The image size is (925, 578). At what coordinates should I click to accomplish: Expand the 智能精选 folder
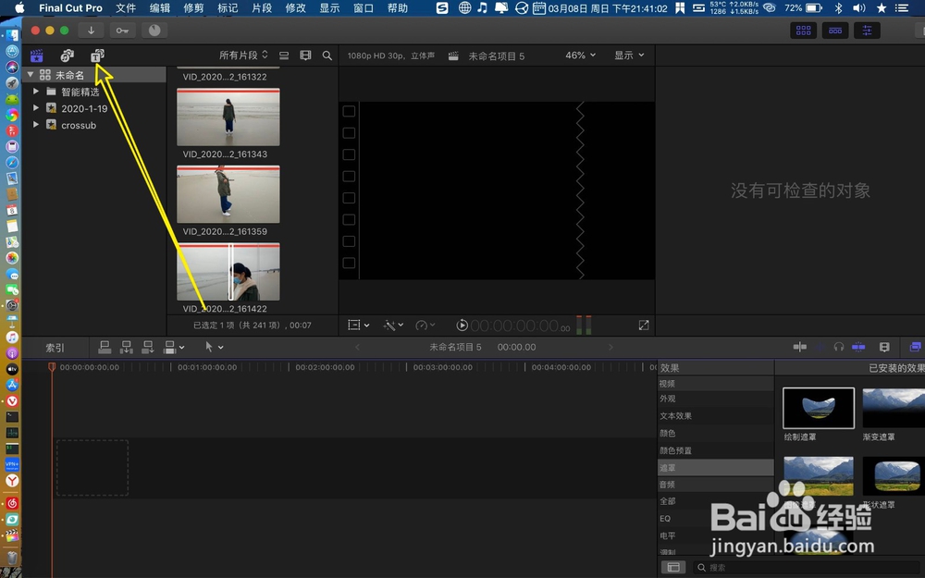click(x=36, y=92)
